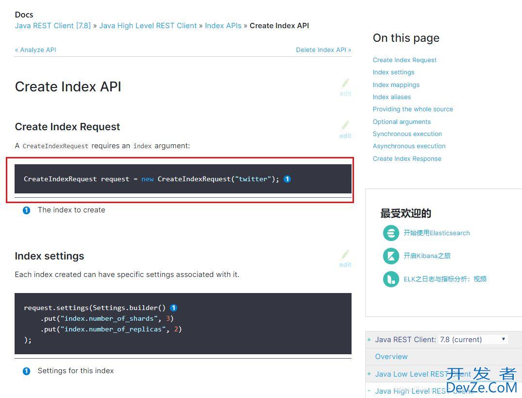Jump to Synchronous execution section

tap(407, 134)
